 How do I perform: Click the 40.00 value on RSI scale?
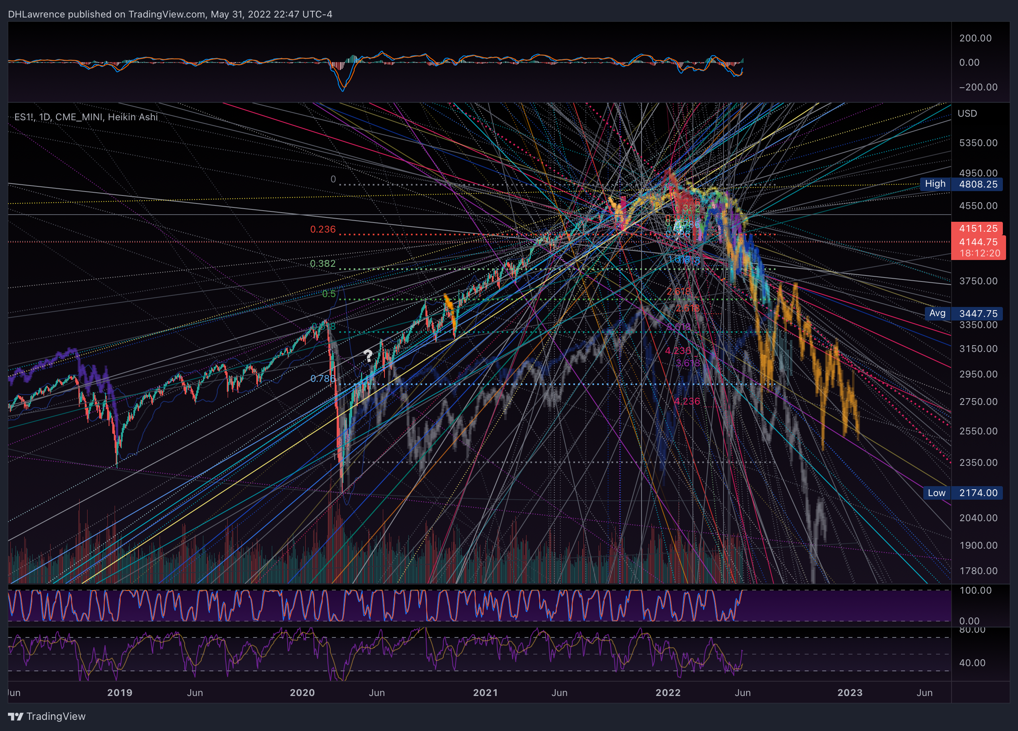tap(972, 663)
